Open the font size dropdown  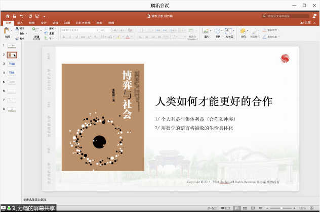pos(105,30)
